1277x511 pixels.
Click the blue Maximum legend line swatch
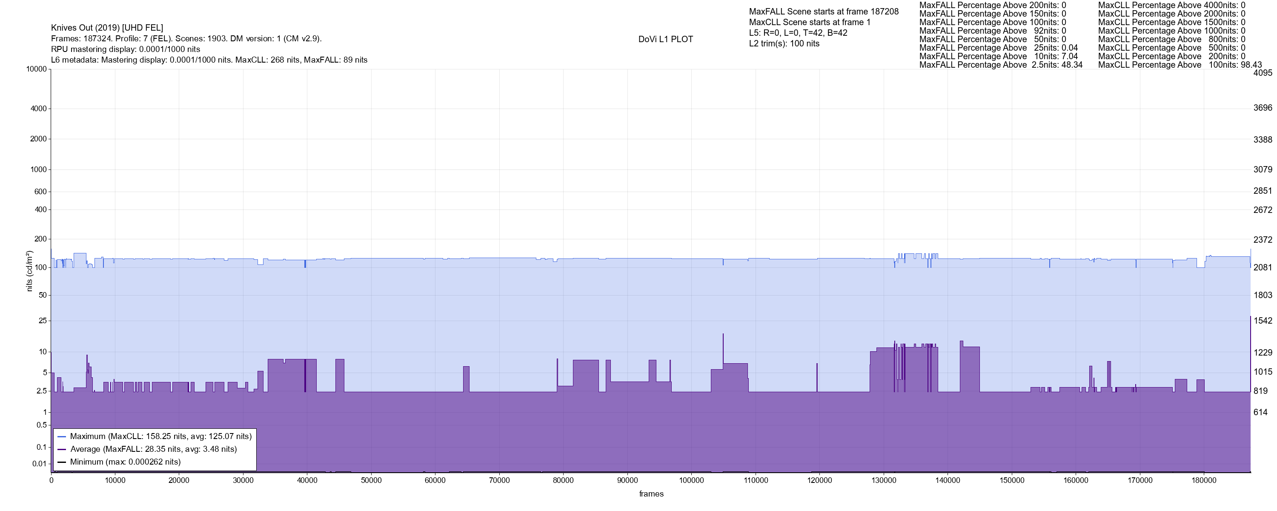coord(62,436)
